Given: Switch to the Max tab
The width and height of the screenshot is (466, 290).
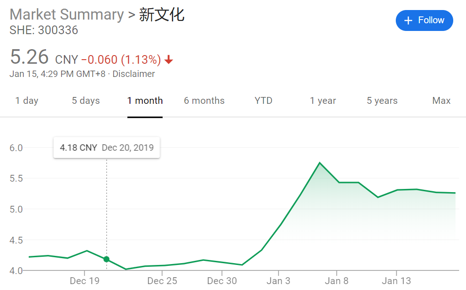Looking at the screenshot, I should click(441, 101).
